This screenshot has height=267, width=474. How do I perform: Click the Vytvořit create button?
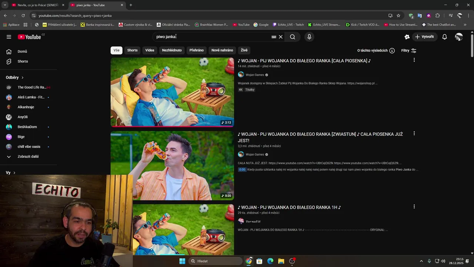[x=424, y=37]
